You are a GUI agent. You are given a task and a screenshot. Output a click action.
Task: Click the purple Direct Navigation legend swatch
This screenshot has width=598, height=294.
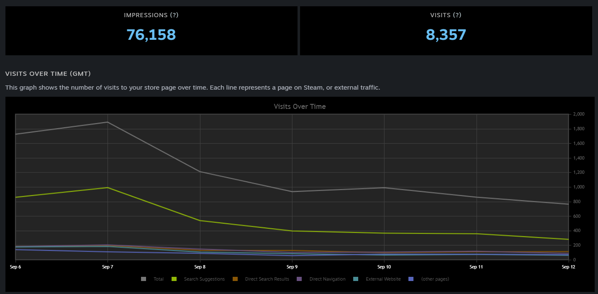[x=300, y=279]
